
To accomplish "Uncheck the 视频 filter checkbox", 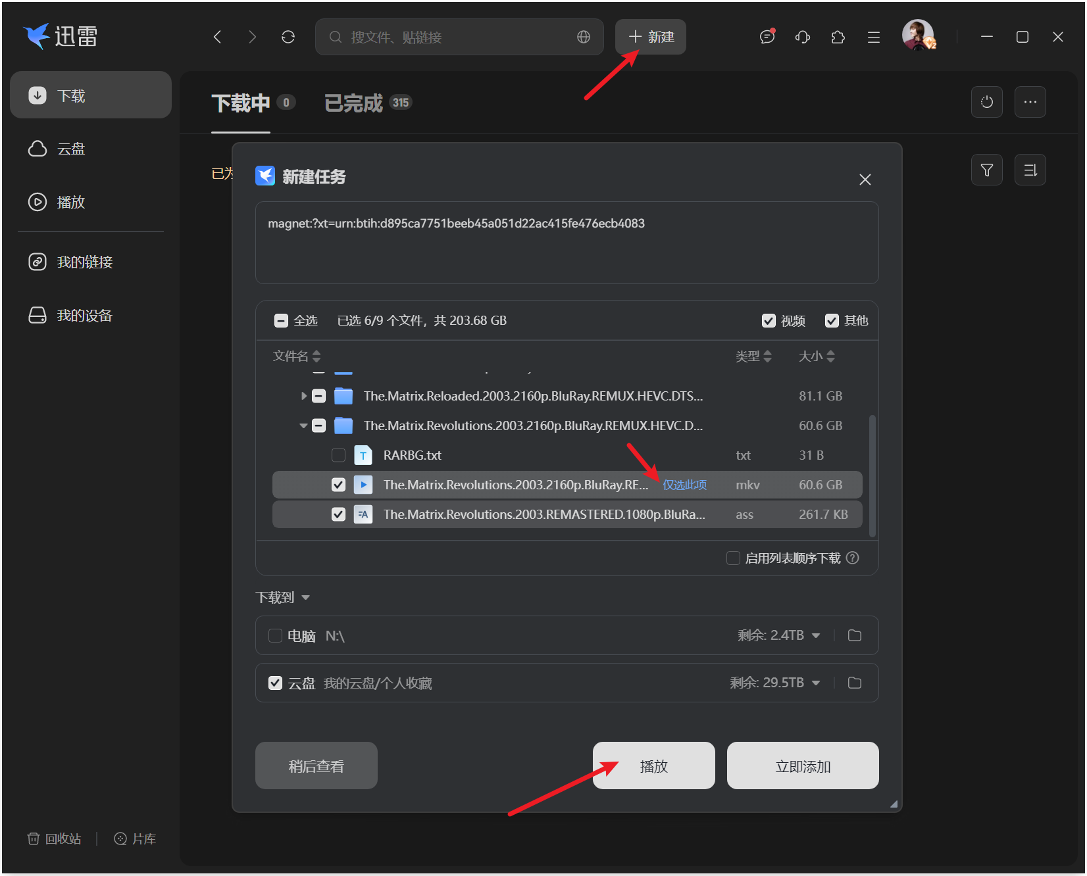I will click(769, 320).
